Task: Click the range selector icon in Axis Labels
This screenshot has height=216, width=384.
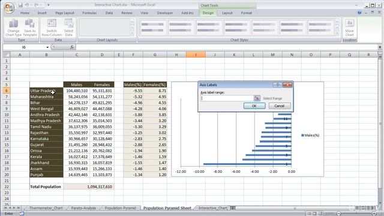Action: pyautogui.click(x=257, y=98)
